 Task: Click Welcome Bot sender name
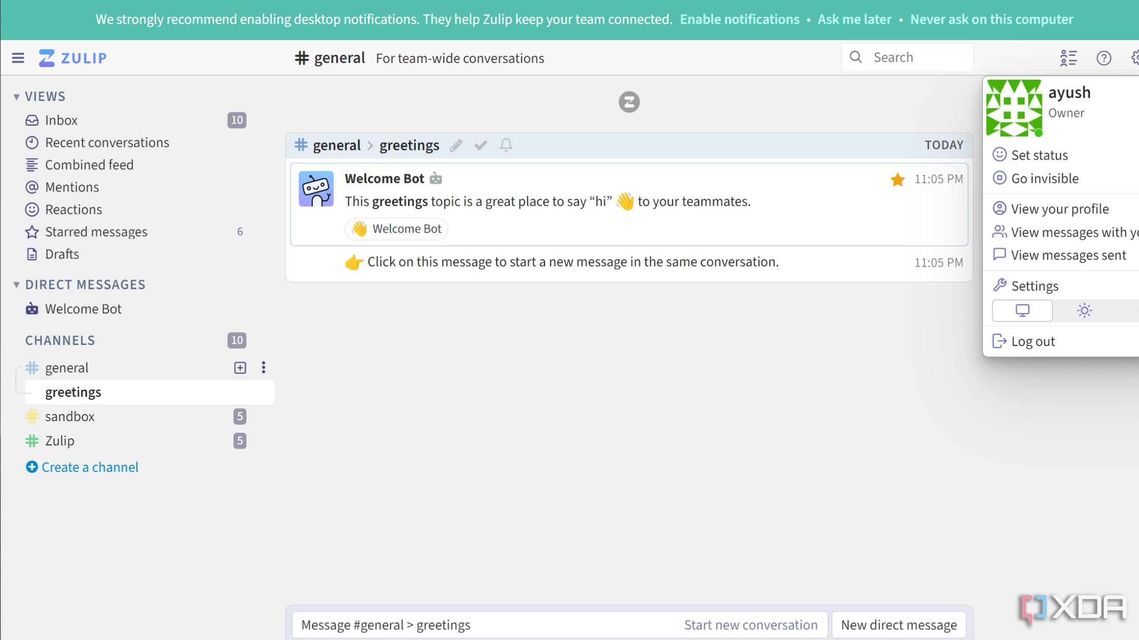click(x=384, y=179)
